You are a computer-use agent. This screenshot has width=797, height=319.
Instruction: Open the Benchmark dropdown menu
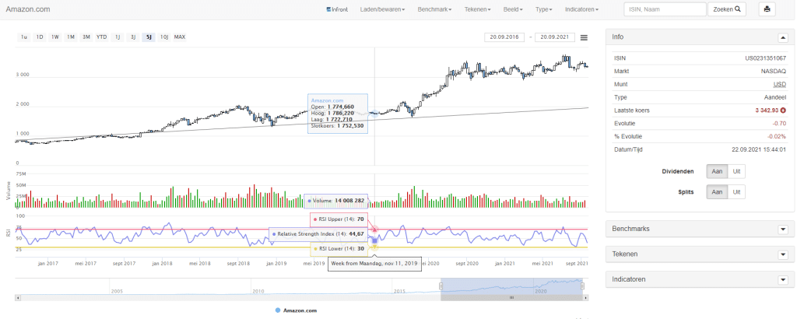click(434, 9)
